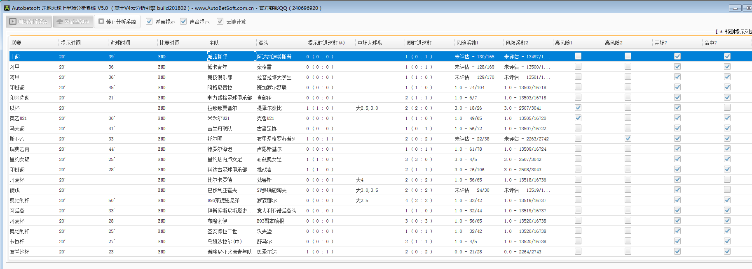This screenshot has height=269, width=752.
Task: Sort by the 联赛 column header
Action: click(16, 43)
